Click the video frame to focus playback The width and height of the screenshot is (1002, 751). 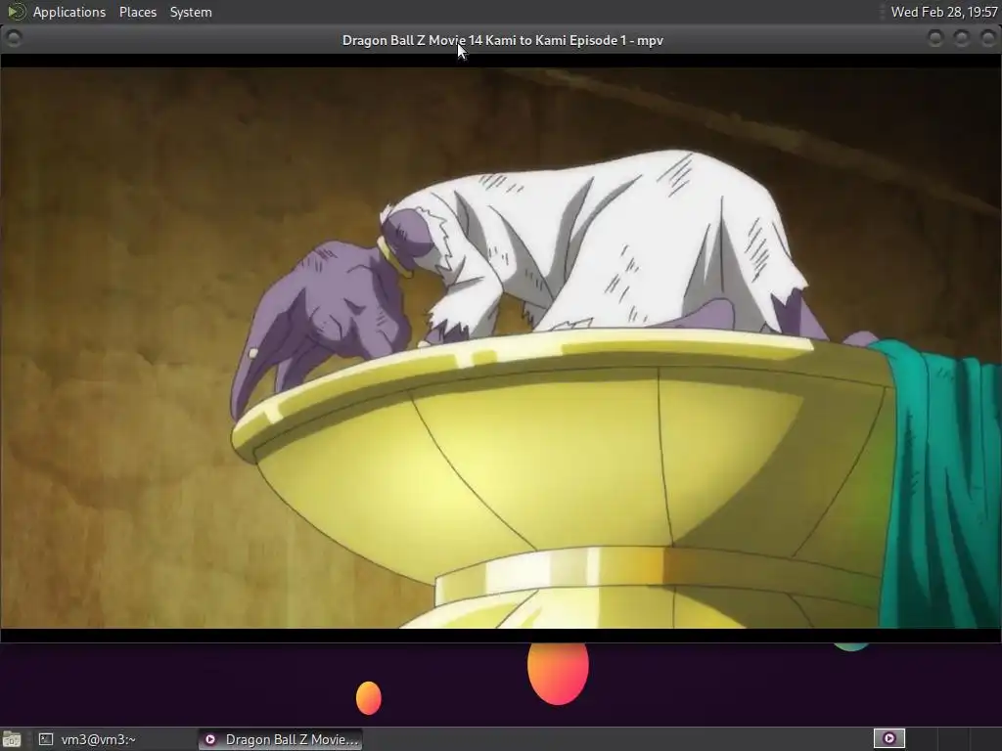pos(501,348)
